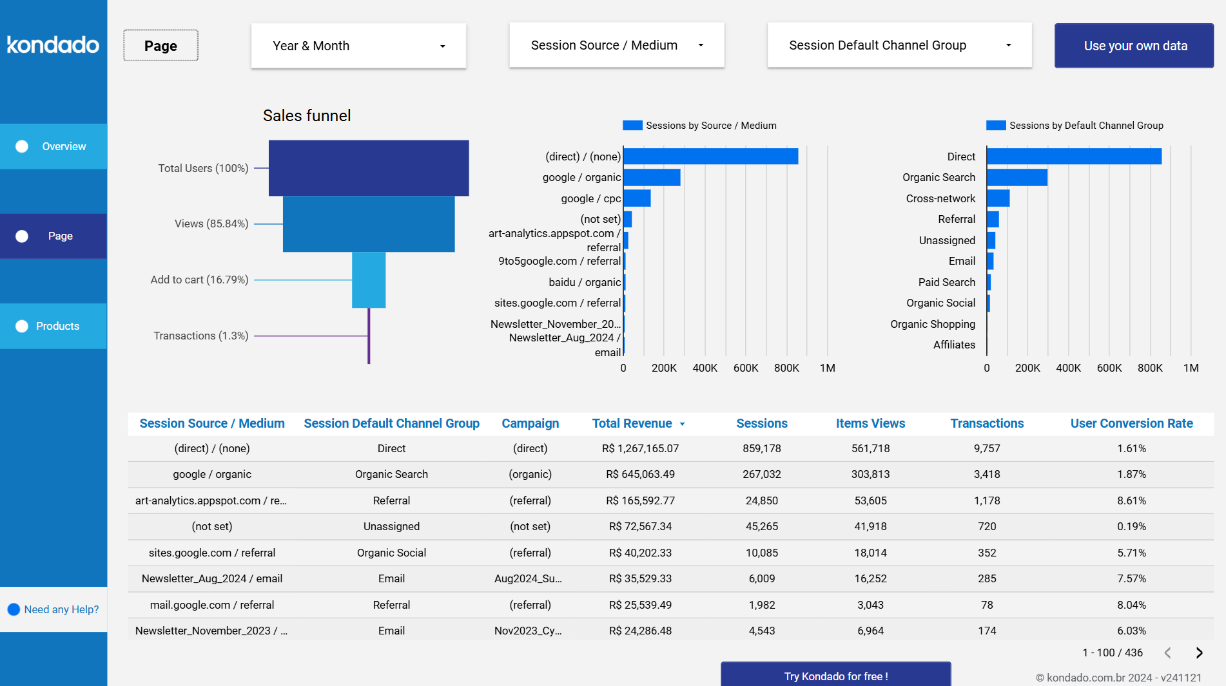Switch to the Overview page
1226x686 pixels.
pos(64,146)
